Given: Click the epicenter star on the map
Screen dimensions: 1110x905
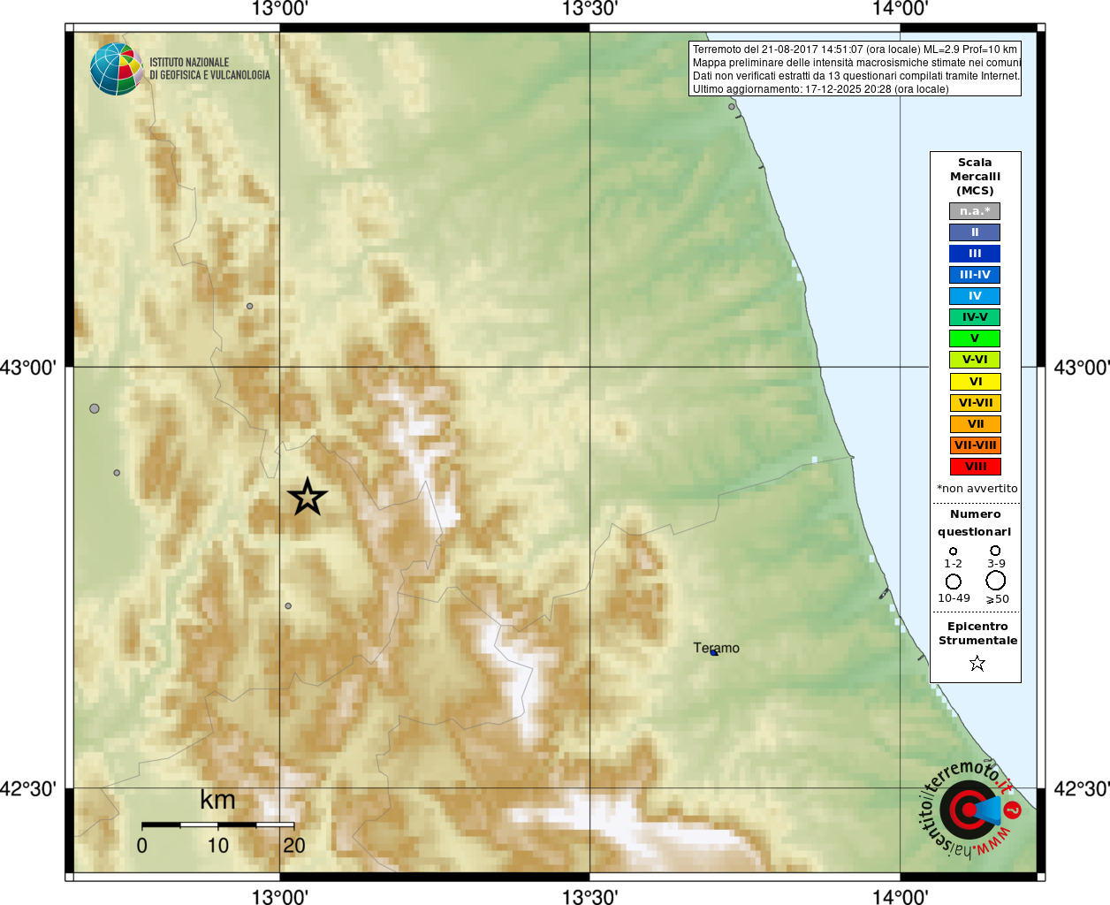Looking at the screenshot, I should pyautogui.click(x=307, y=497).
